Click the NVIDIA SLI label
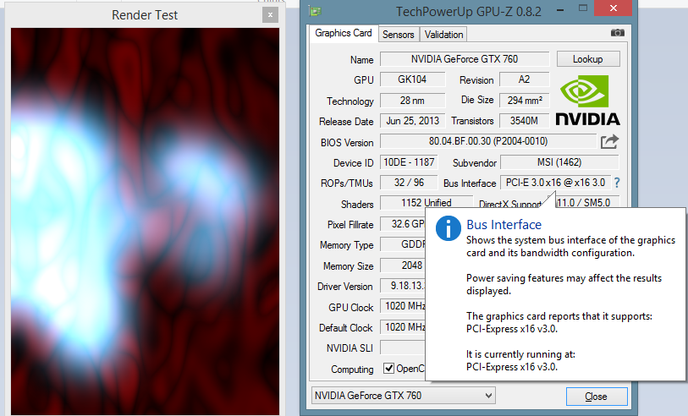 point(350,348)
